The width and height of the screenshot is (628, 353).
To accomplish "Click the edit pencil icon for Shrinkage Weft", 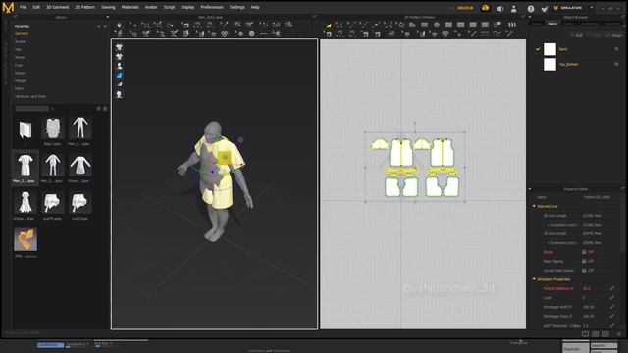I will 612,307.
